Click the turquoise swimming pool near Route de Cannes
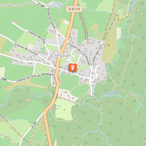Image resolution: width=146 pixels, height=146 pixels. [57, 24]
